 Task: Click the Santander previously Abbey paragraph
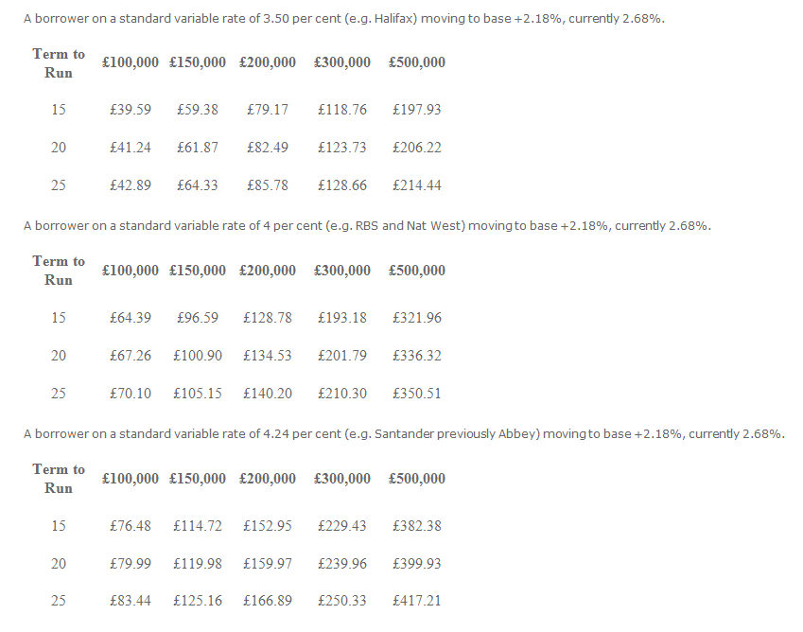(x=404, y=434)
